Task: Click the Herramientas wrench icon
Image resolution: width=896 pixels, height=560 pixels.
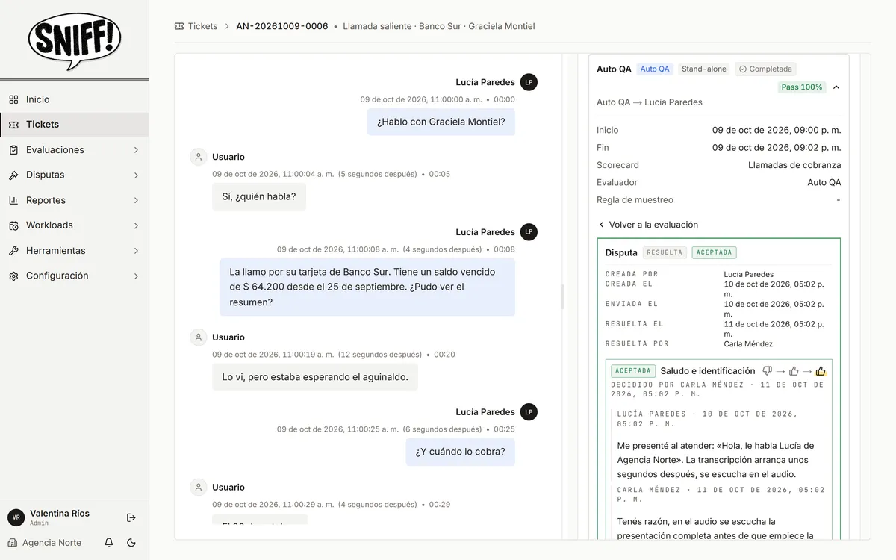Action: (x=13, y=251)
